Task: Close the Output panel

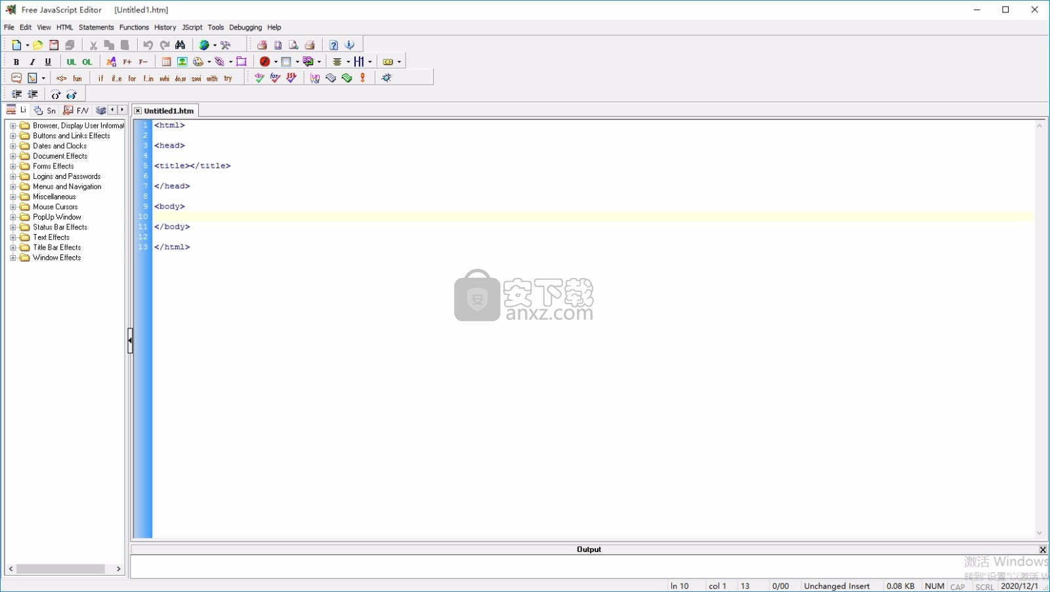Action: 1043,550
